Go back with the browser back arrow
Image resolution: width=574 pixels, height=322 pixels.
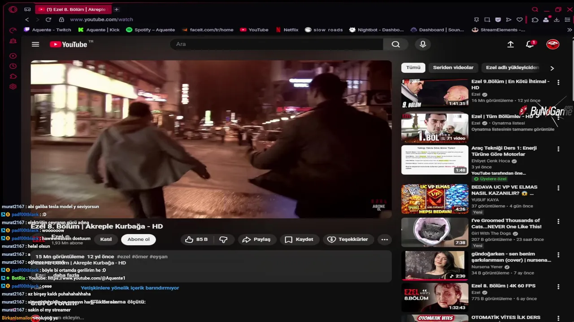[27, 20]
